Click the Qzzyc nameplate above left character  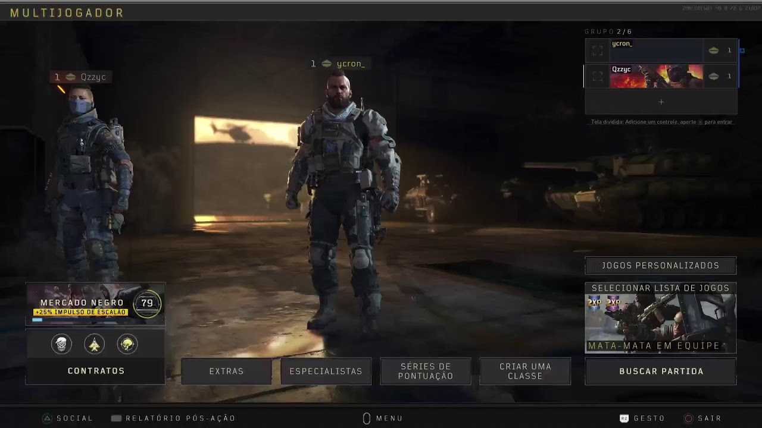point(82,77)
